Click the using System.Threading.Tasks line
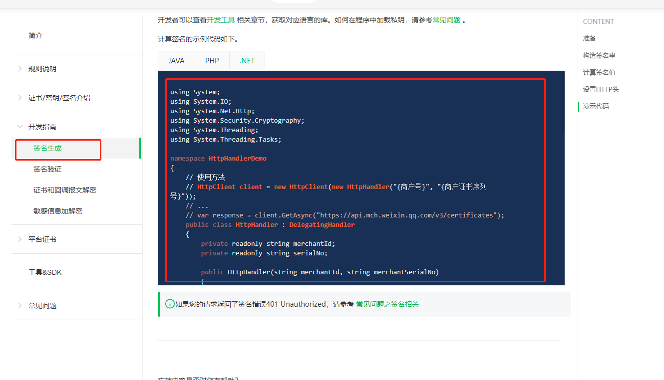The width and height of the screenshot is (664, 380). 226,139
